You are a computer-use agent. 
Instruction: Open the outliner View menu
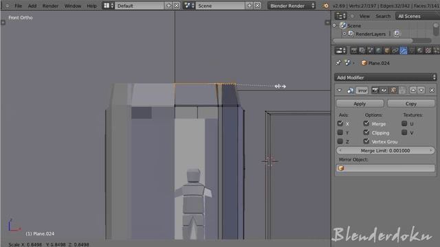(x=364, y=16)
